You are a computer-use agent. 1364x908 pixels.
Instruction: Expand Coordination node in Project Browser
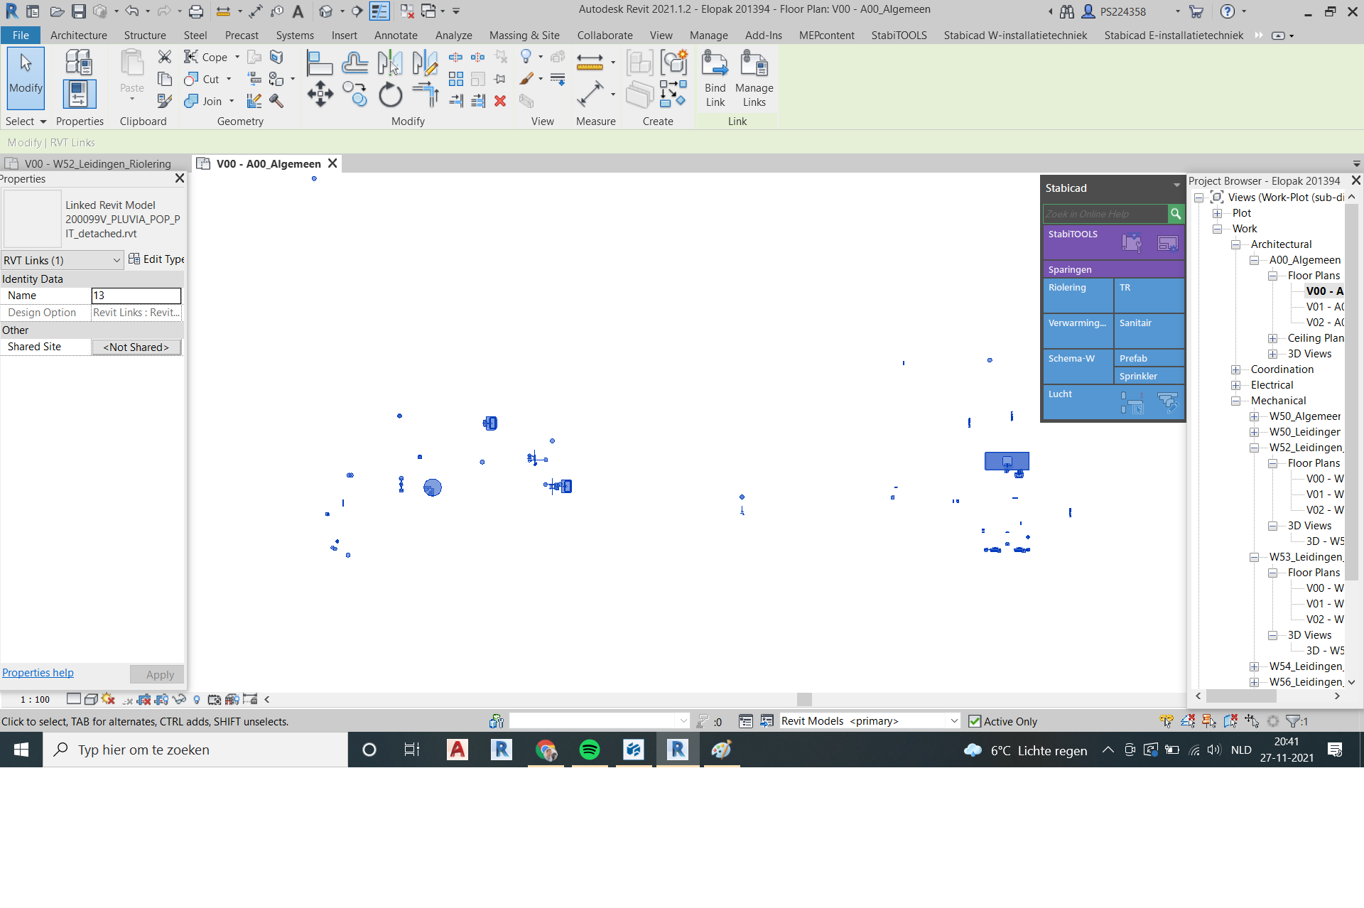[x=1235, y=369]
